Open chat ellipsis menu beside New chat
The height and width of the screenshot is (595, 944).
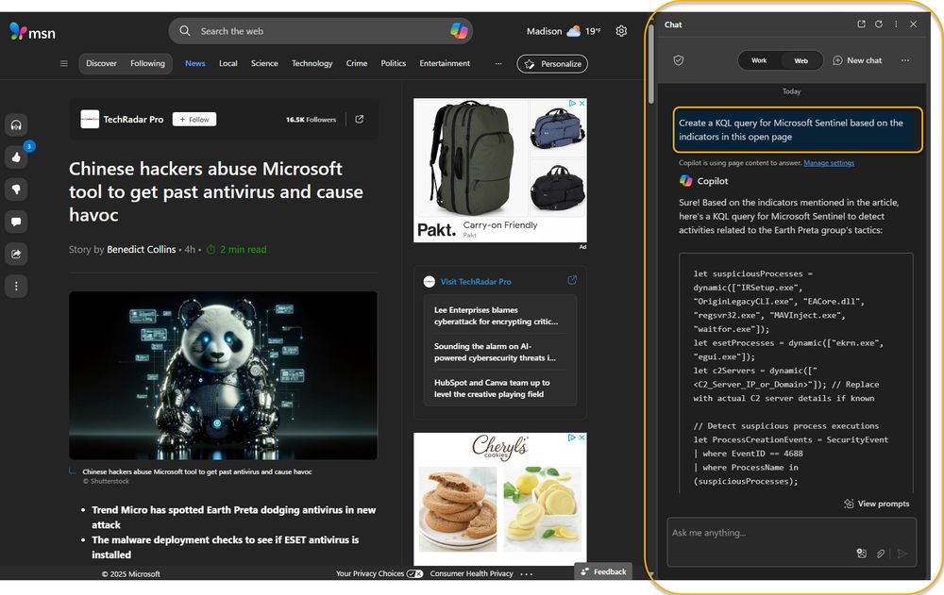pos(905,60)
